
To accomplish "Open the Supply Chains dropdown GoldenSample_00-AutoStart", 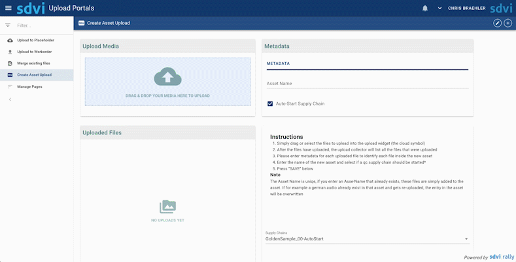I will tap(368, 239).
